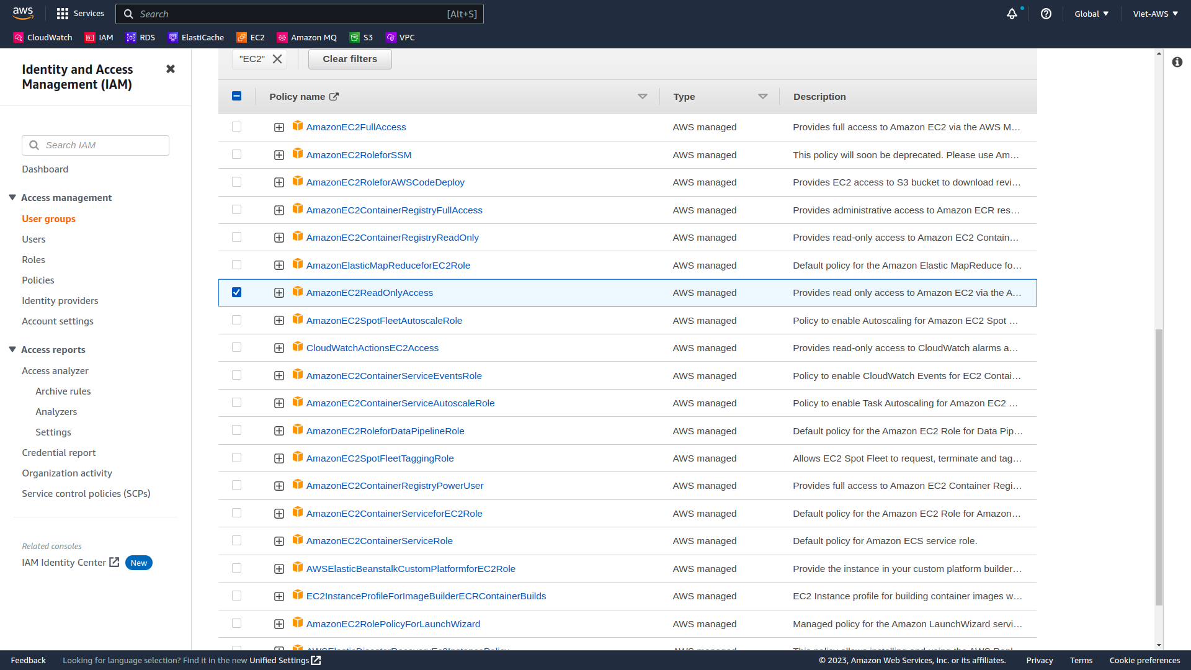Click the external link icon beside Policy name
This screenshot has height=670, width=1191.
(334, 96)
